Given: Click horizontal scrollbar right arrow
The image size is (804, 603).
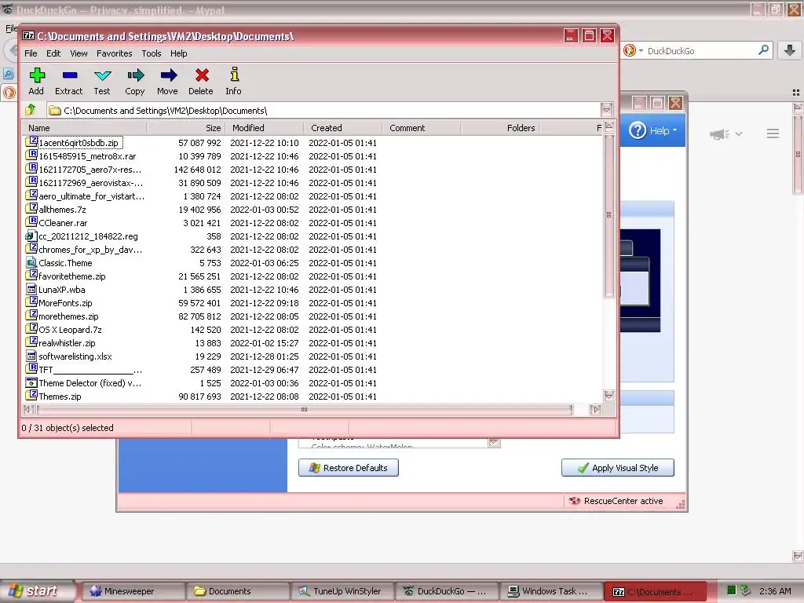Looking at the screenshot, I should tap(595, 409).
